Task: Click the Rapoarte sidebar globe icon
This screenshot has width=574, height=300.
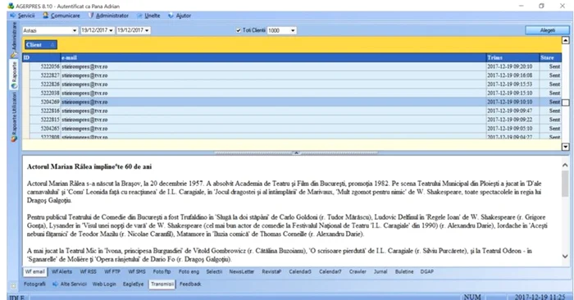Action: coord(14,85)
